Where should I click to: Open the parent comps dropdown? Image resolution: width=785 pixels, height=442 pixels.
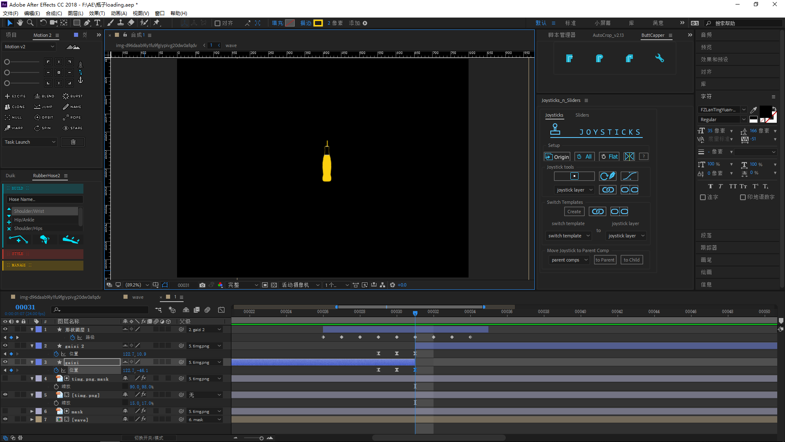569,260
